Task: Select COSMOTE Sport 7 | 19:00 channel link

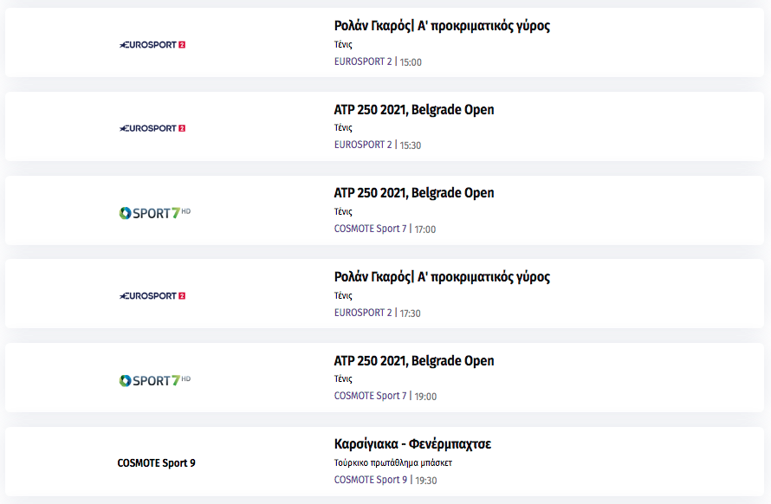Action: click(x=385, y=397)
